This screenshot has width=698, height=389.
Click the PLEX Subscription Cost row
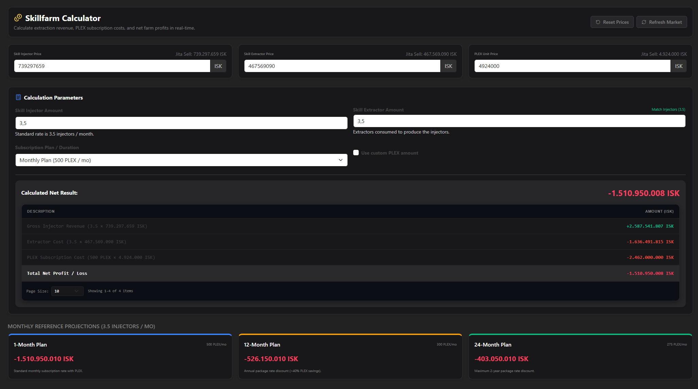coord(350,257)
